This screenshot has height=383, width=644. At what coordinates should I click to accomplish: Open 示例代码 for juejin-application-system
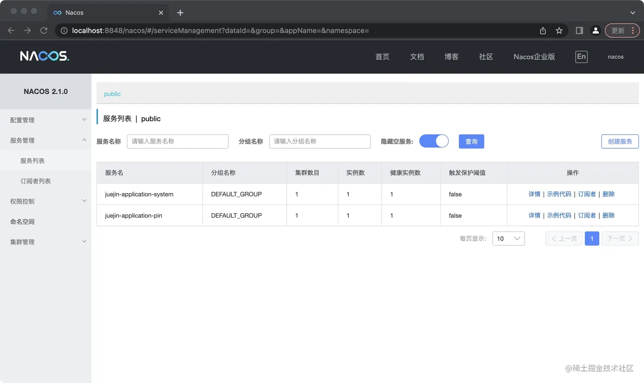tap(559, 194)
